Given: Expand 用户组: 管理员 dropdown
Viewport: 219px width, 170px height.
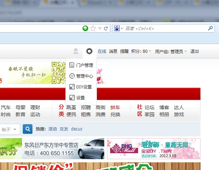Looking at the screenshot, I should pos(171,51).
